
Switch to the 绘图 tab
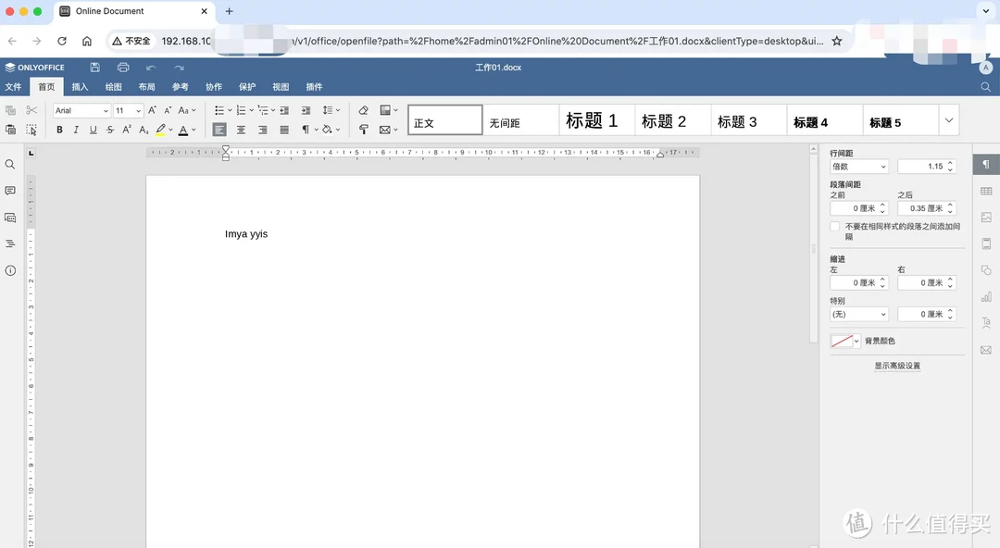point(114,87)
